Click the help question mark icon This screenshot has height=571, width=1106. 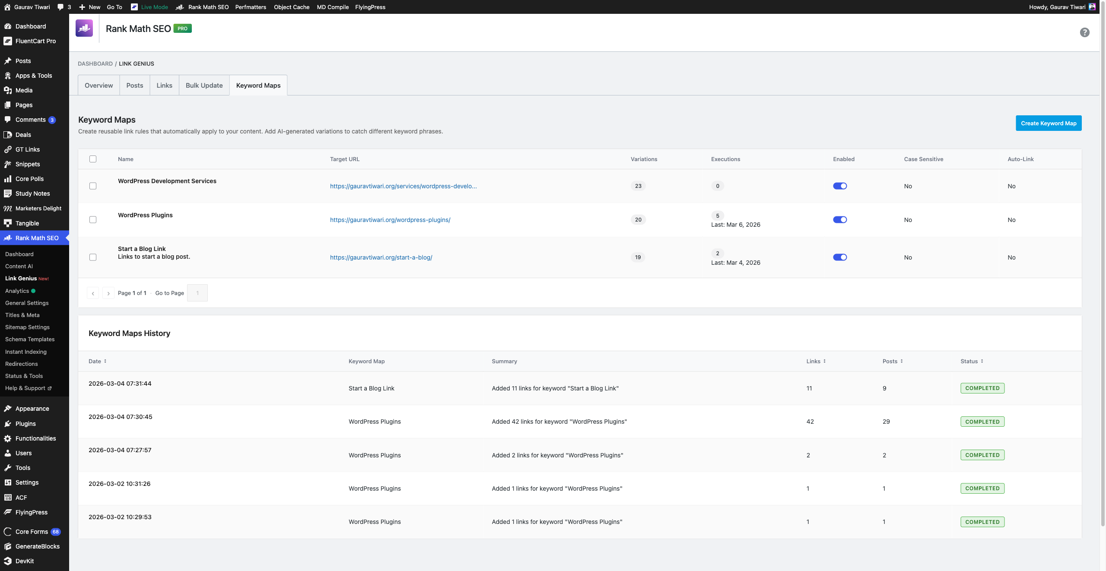[1084, 32]
